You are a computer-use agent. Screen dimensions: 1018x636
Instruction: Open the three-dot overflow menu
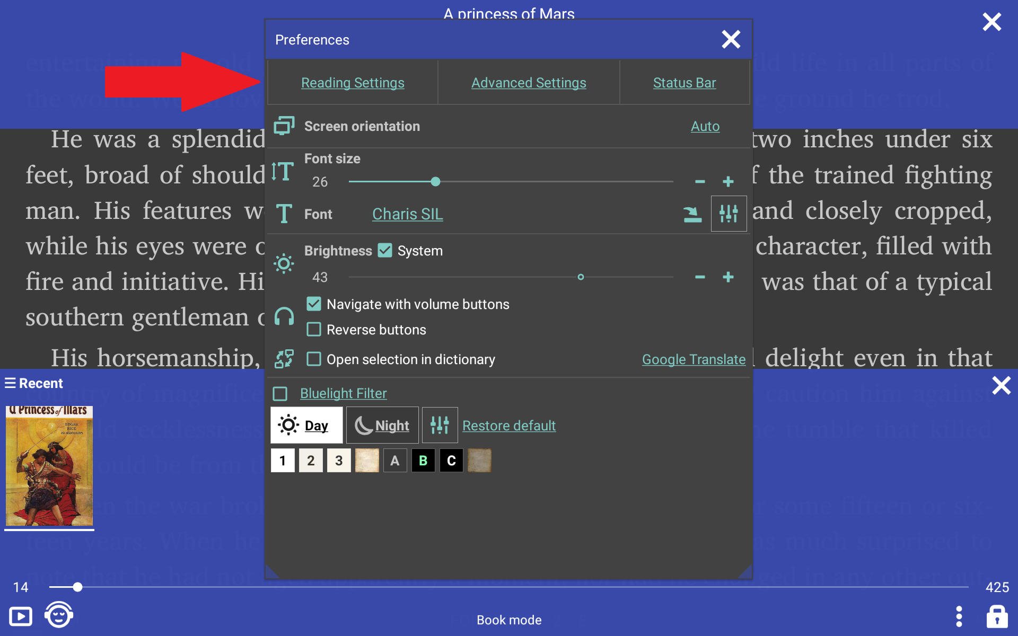point(959,616)
